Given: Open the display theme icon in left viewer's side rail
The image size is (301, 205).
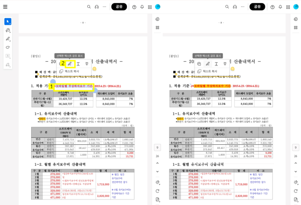Looking at the screenshot, I should [158, 182].
